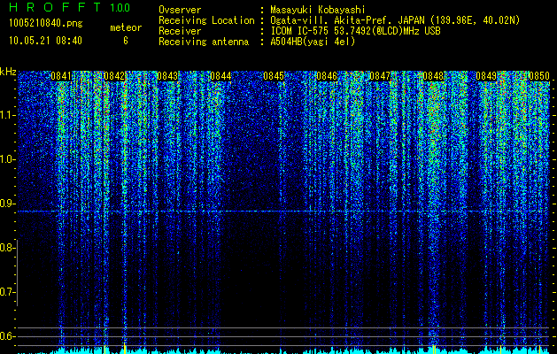The width and height of the screenshot is (557, 354).
Task: Click the 0848 time marker
Action: [x=433, y=76]
